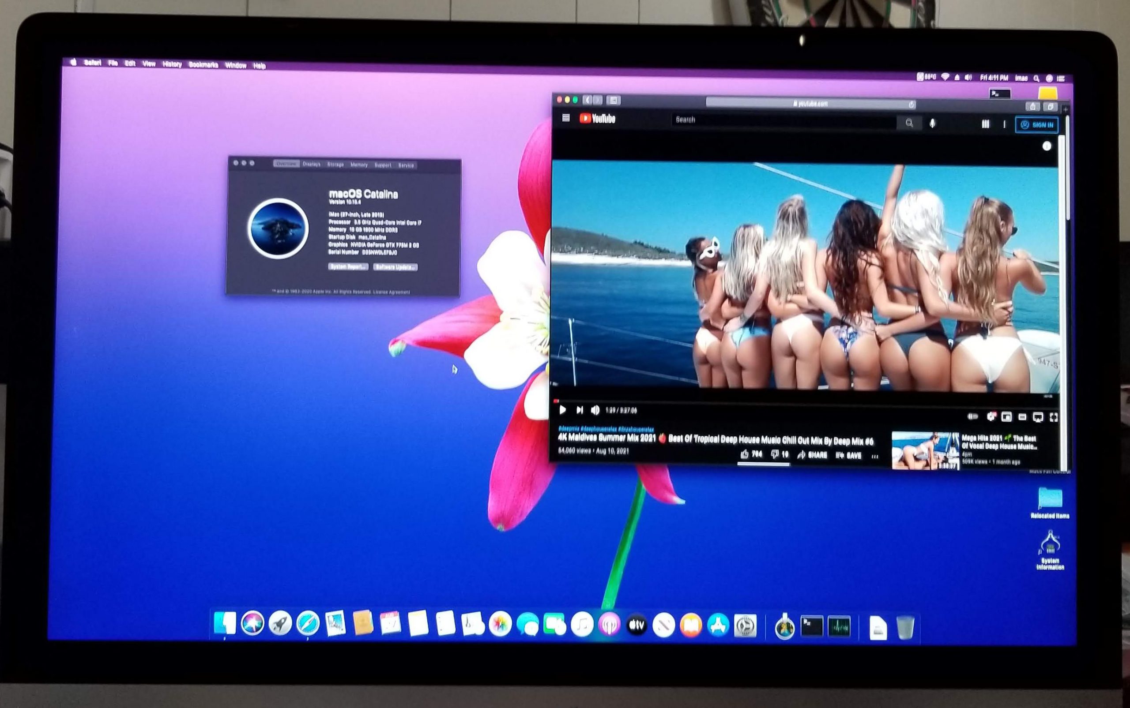Viewport: 1130px width, 708px height.
Task: Open video player settings gear
Action: (991, 416)
